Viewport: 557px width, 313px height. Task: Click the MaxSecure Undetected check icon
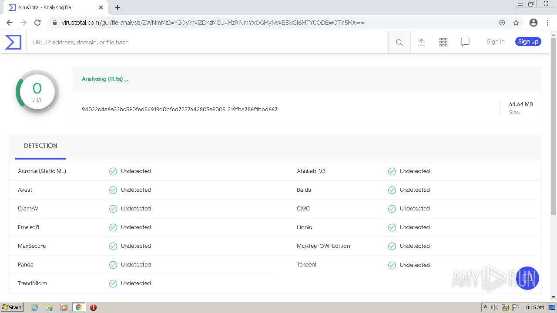coord(113,246)
